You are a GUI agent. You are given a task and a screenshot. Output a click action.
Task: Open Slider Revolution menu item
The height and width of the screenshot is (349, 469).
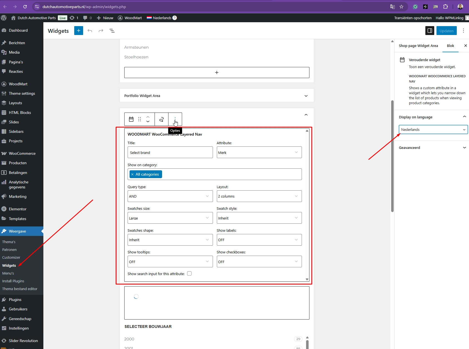coord(22,341)
